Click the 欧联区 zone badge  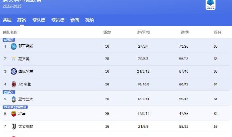coord(9,92)
